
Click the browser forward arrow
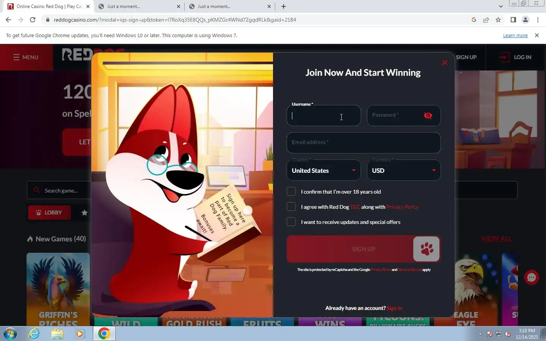pos(20,20)
